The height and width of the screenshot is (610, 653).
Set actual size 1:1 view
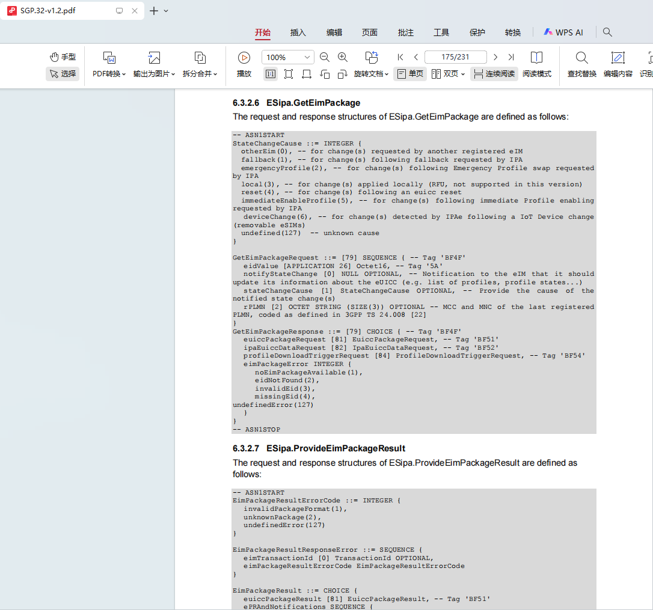(270, 74)
